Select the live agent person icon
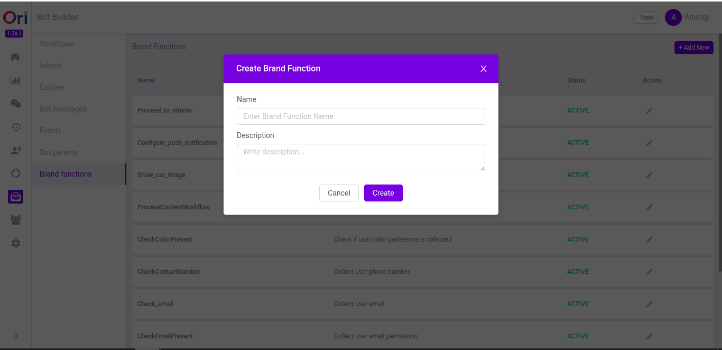The width and height of the screenshot is (722, 350). click(15, 150)
